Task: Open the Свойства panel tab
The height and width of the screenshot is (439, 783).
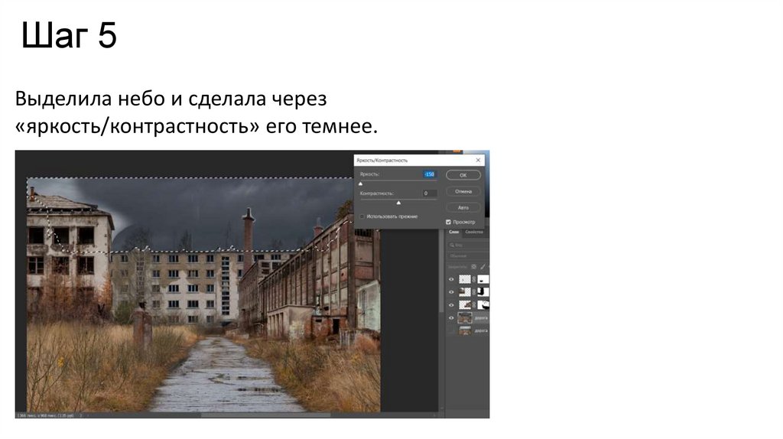Action: (x=469, y=232)
